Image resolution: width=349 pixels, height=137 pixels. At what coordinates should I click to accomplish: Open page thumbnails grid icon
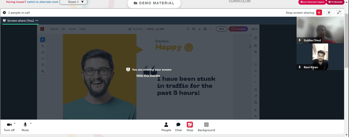coord(255,52)
